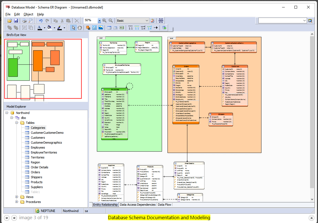The width and height of the screenshot is (318, 223).
Task: Choose the dashed 1:n relationship tool
Action: [149, 28]
